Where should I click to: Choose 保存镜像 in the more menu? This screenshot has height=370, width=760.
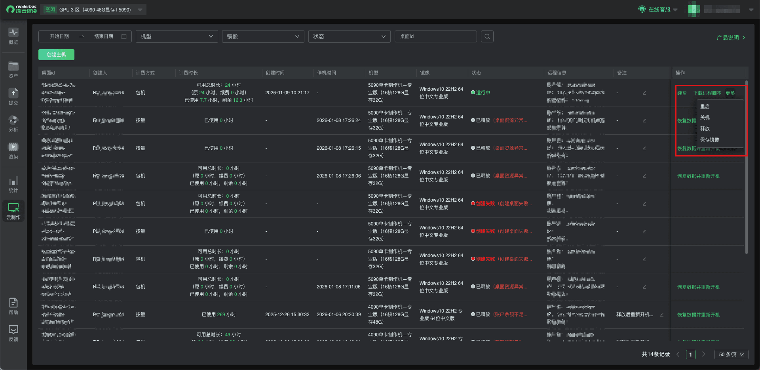709,140
